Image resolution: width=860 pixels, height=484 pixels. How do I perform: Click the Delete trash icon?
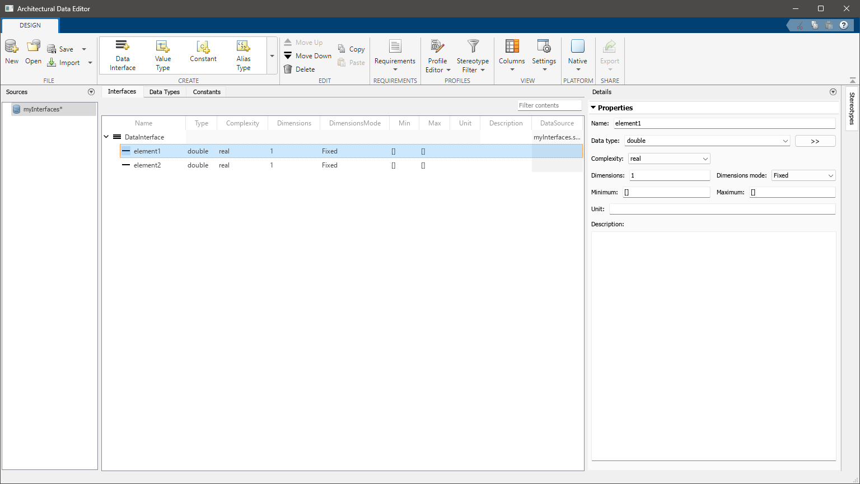point(288,69)
